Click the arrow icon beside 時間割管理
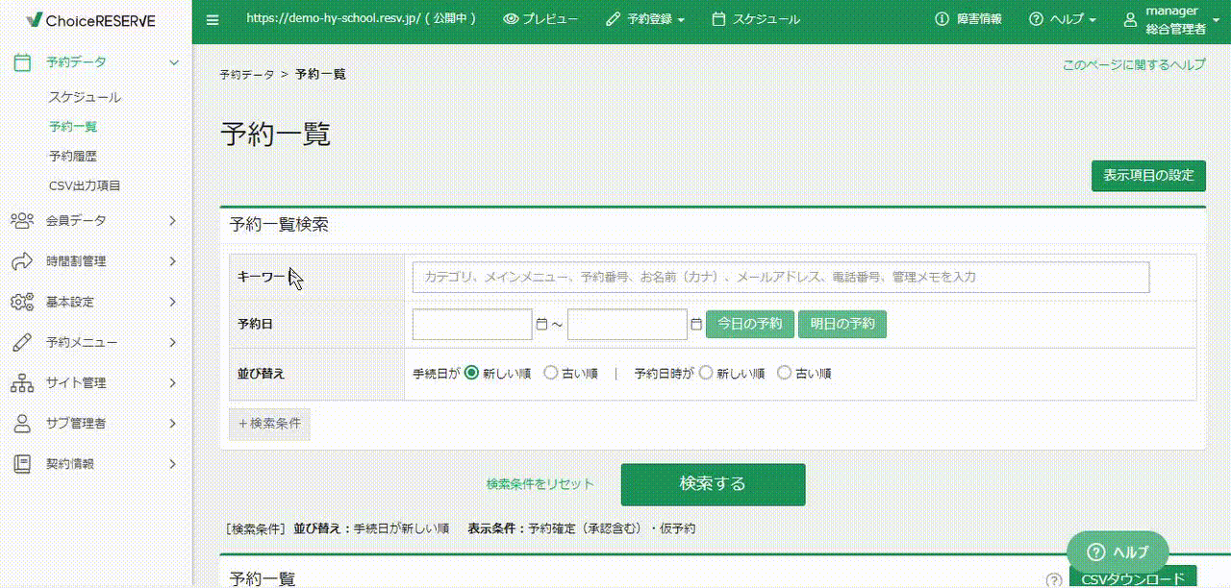This screenshot has height=588, width=1231. tap(21, 261)
